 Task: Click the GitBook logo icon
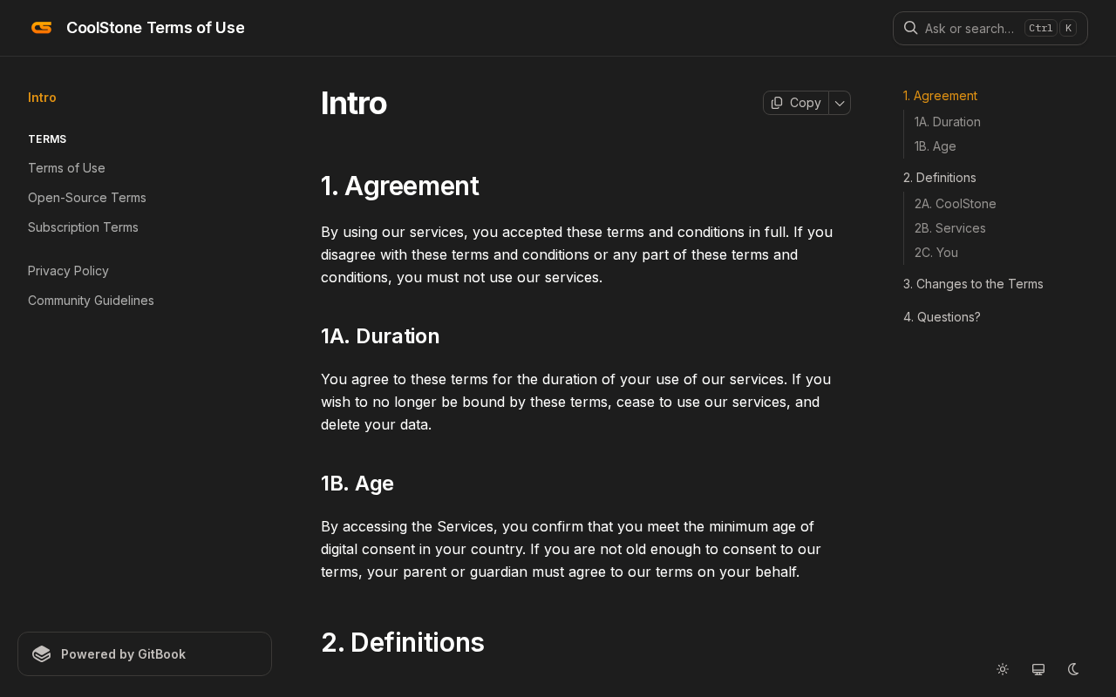[x=42, y=654]
